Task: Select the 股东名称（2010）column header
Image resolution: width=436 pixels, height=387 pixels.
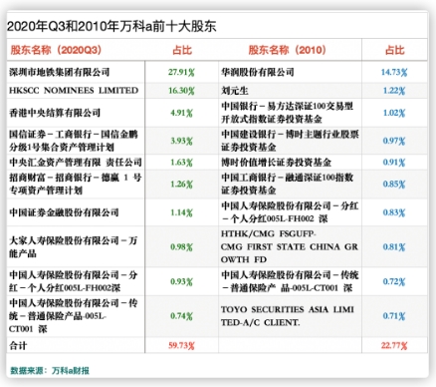Action: [x=288, y=50]
